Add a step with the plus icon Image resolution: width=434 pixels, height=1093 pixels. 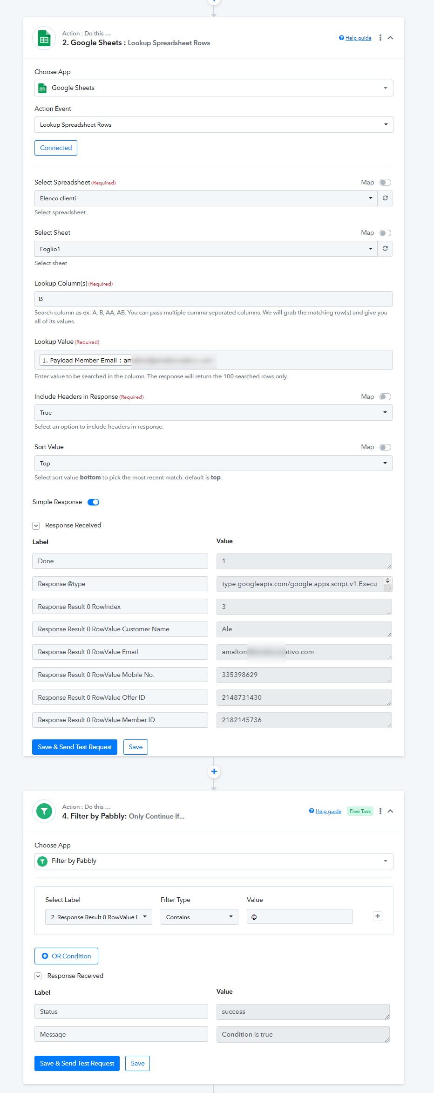pyautogui.click(x=214, y=772)
